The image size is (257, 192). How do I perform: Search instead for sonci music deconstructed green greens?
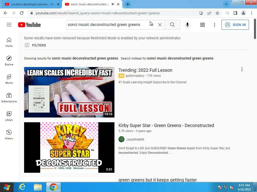point(180,58)
